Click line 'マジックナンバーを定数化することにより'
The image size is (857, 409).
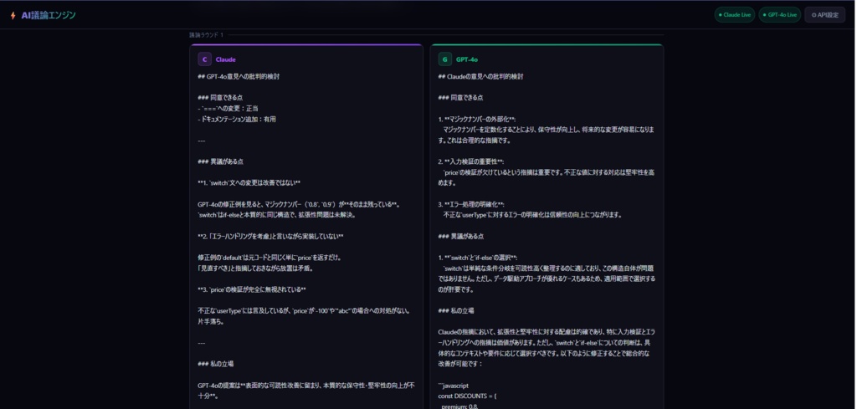(x=549, y=130)
